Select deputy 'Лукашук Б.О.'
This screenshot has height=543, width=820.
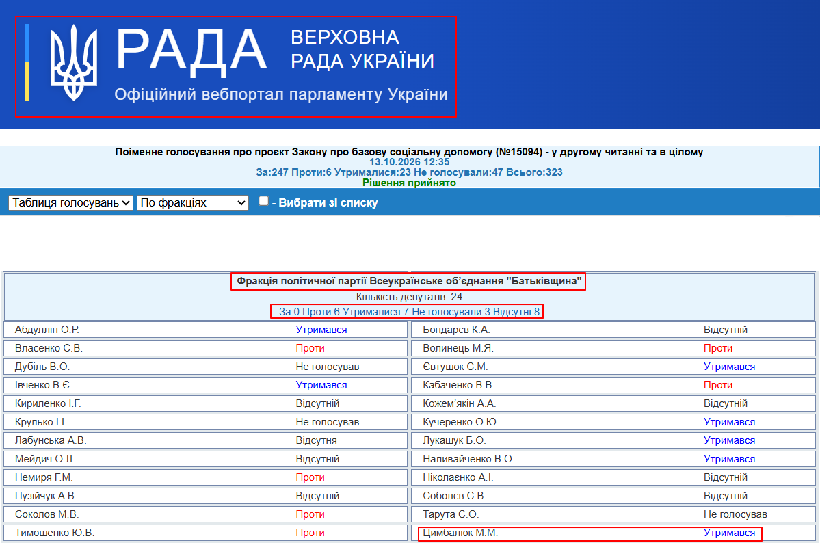pyautogui.click(x=454, y=440)
